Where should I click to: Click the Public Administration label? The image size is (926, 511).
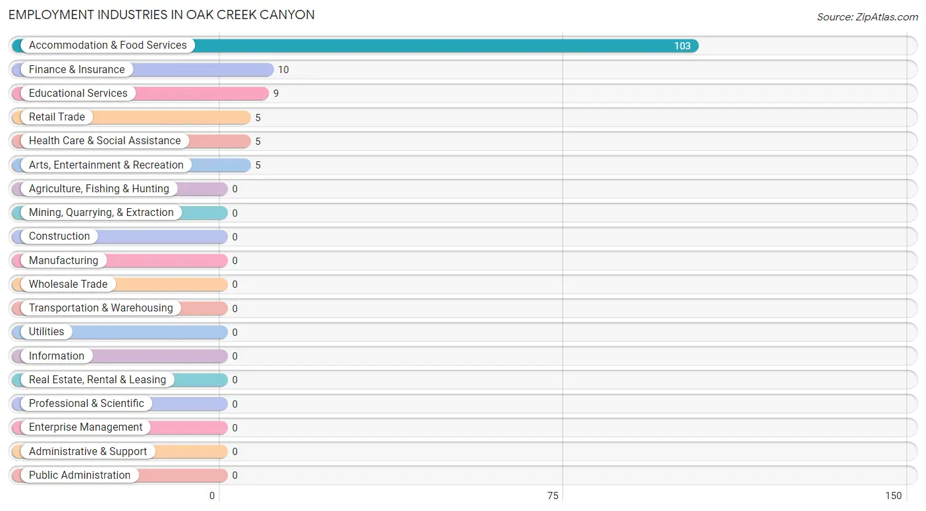[80, 475]
